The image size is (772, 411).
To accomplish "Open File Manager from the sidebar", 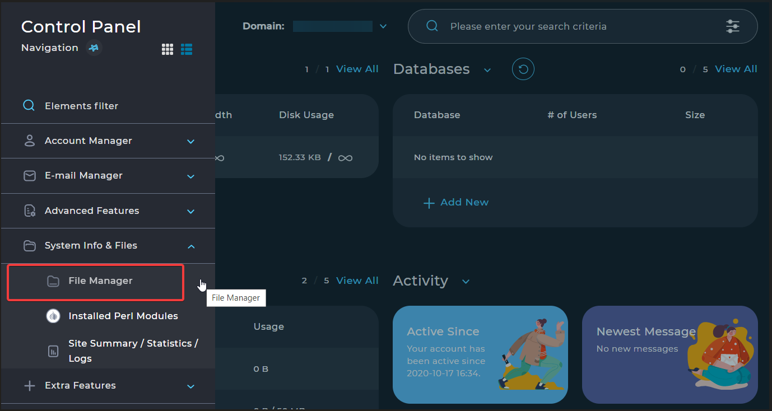I will pyautogui.click(x=100, y=281).
